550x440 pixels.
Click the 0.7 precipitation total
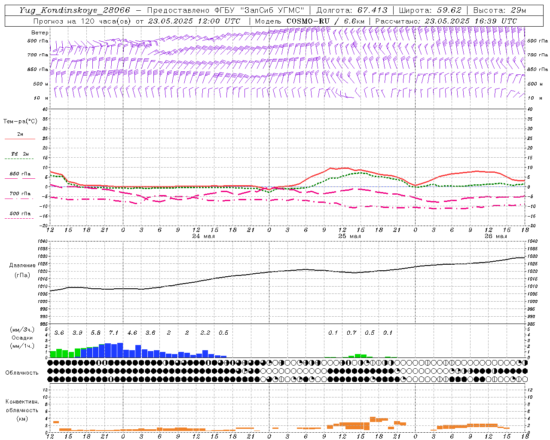(x=351, y=333)
